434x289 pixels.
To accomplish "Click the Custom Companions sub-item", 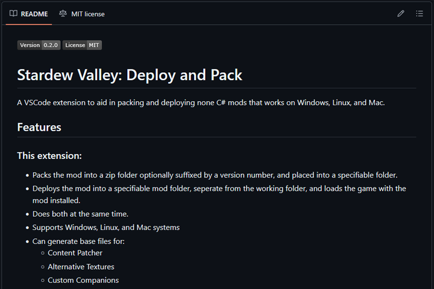I will [83, 280].
